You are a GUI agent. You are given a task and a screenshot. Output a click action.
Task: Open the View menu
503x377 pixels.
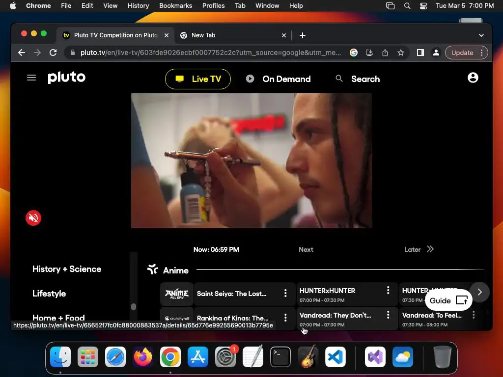coord(110,5)
